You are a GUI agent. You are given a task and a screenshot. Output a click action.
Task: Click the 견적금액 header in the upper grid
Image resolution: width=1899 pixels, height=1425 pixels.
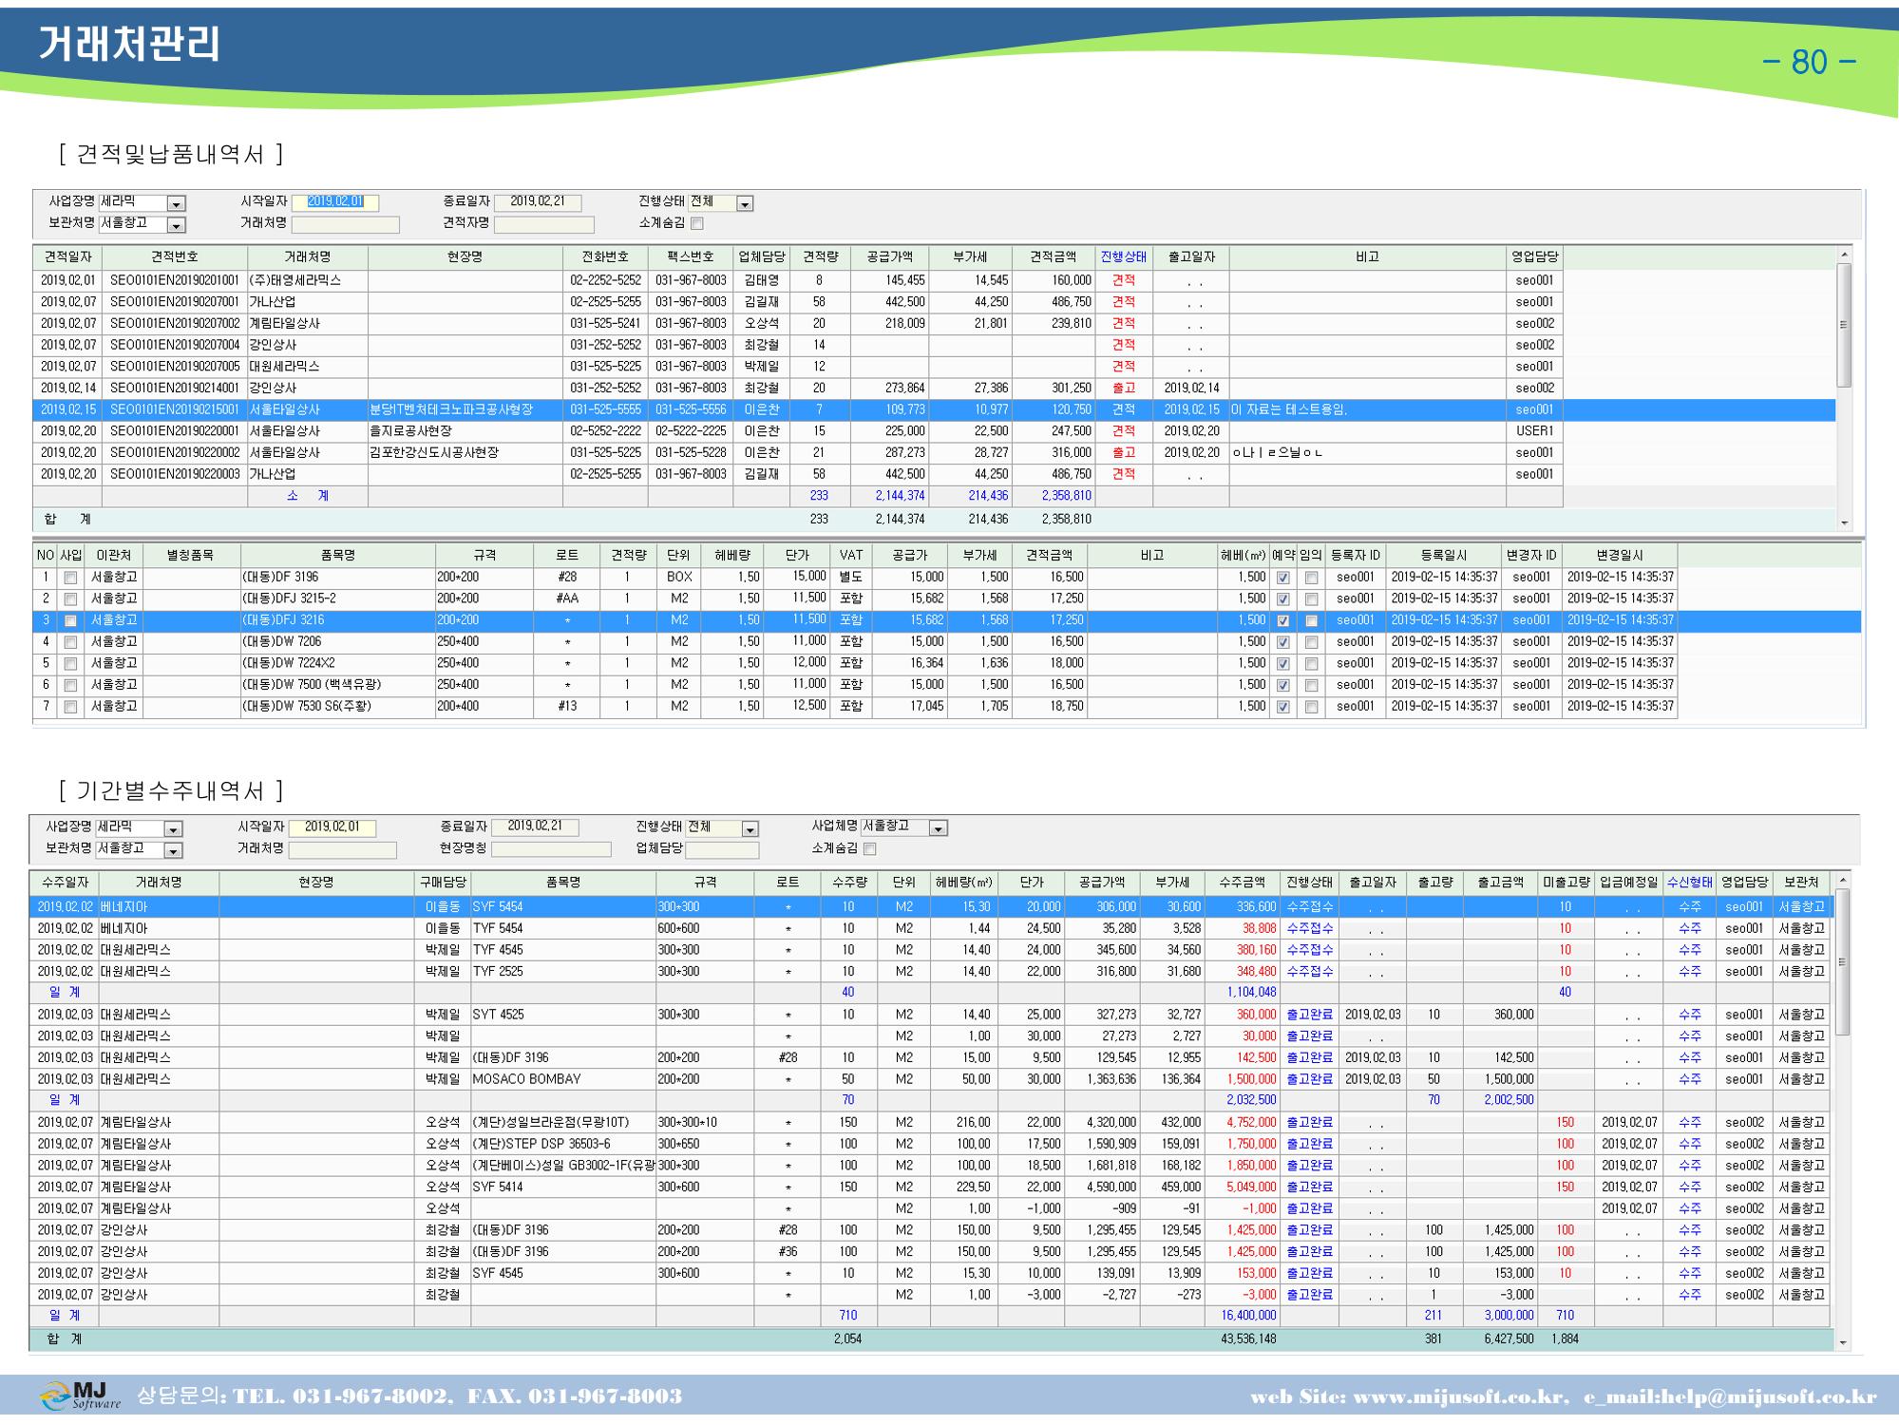pos(1054,257)
